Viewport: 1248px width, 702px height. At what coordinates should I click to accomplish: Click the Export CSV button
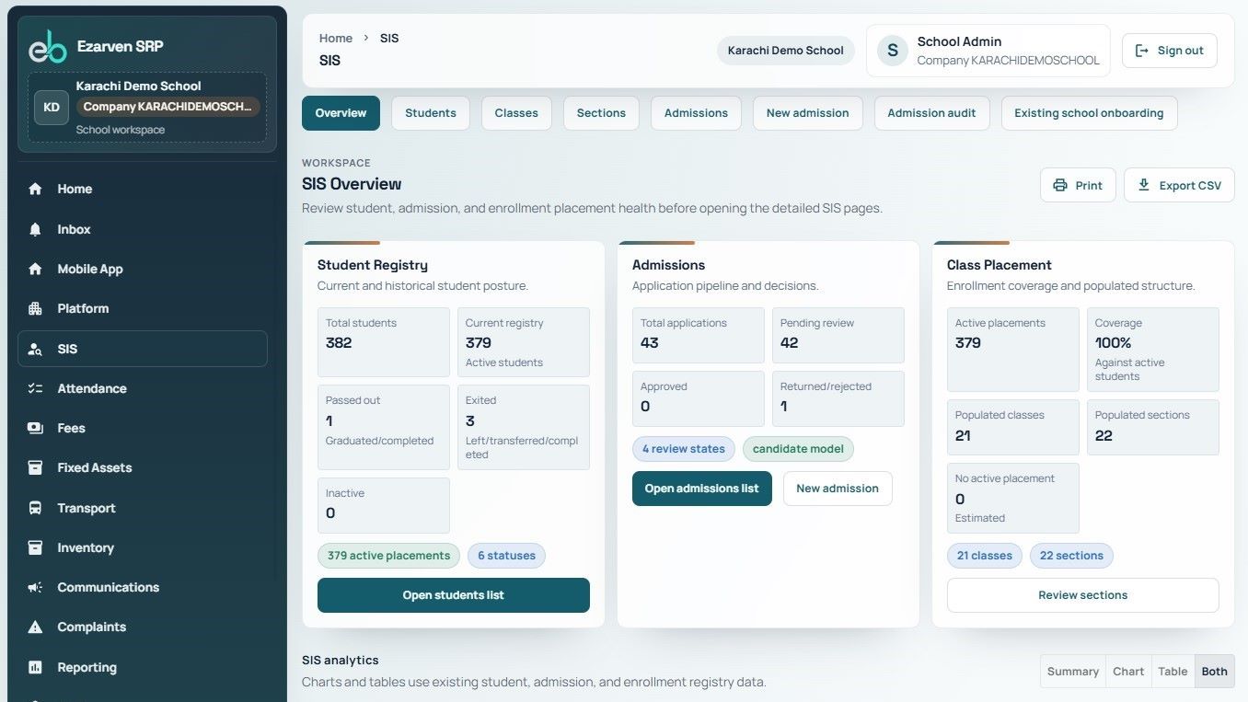coord(1179,185)
